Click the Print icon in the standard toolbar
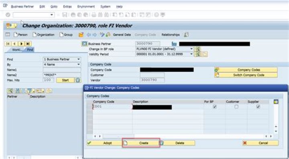Viewport: 289px width, 159px height. (x=94, y=15)
